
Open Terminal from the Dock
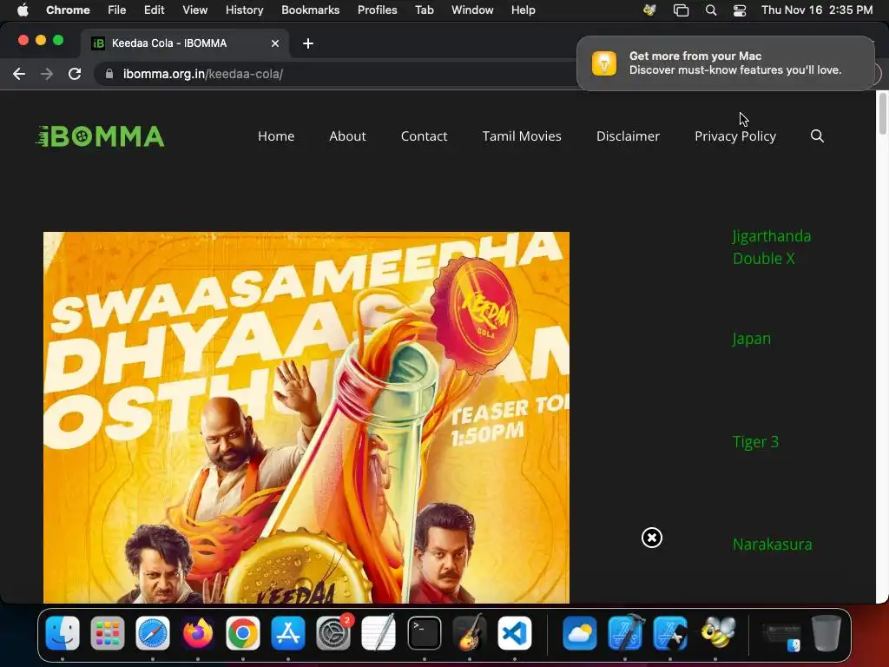(424, 633)
